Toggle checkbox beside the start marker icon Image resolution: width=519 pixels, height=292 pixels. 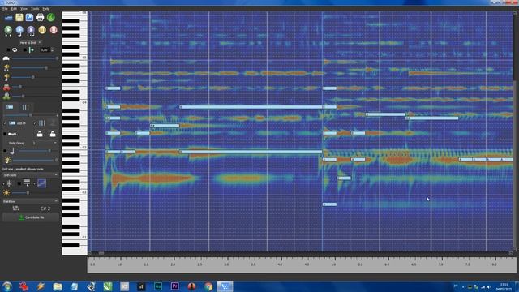coord(25,50)
